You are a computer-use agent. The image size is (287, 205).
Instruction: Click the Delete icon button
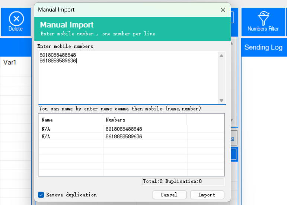click(16, 22)
